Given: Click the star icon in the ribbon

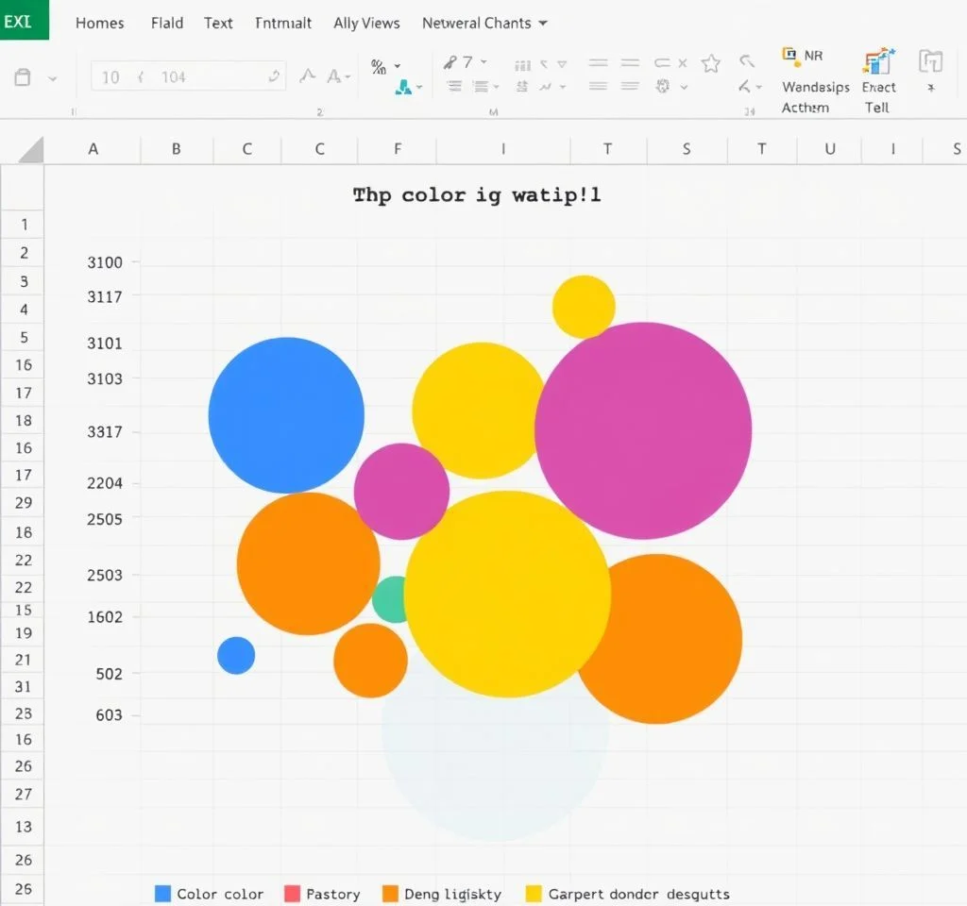Looking at the screenshot, I should coord(710,63).
